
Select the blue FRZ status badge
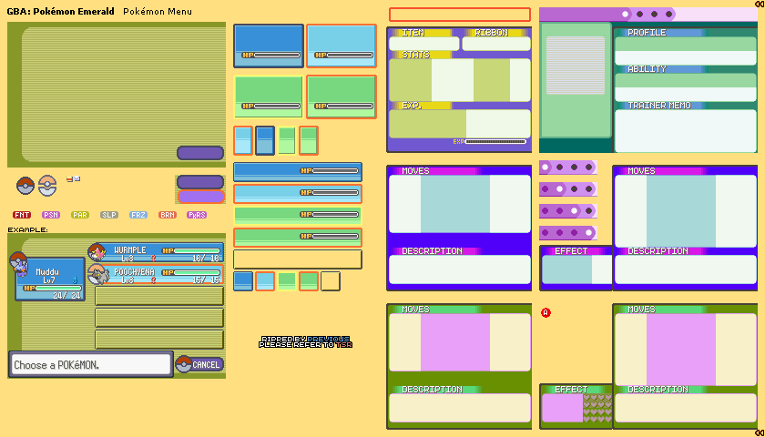tap(138, 215)
